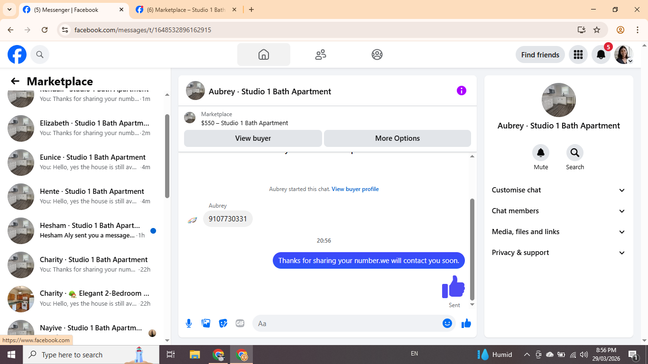This screenshot has width=648, height=364.
Task: Search in conversation using magnifier icon
Action: point(575,153)
